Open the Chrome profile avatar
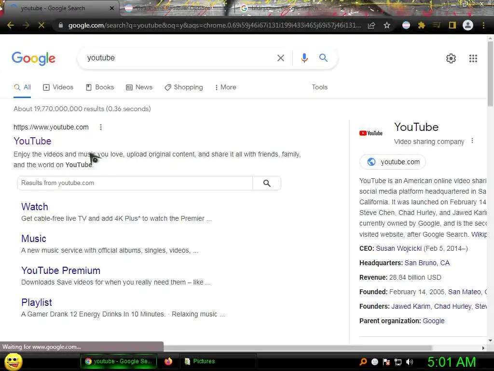 pyautogui.click(x=468, y=25)
